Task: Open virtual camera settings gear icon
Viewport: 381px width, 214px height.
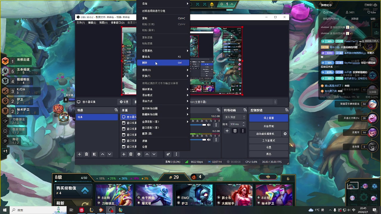Action: tap(285, 134)
